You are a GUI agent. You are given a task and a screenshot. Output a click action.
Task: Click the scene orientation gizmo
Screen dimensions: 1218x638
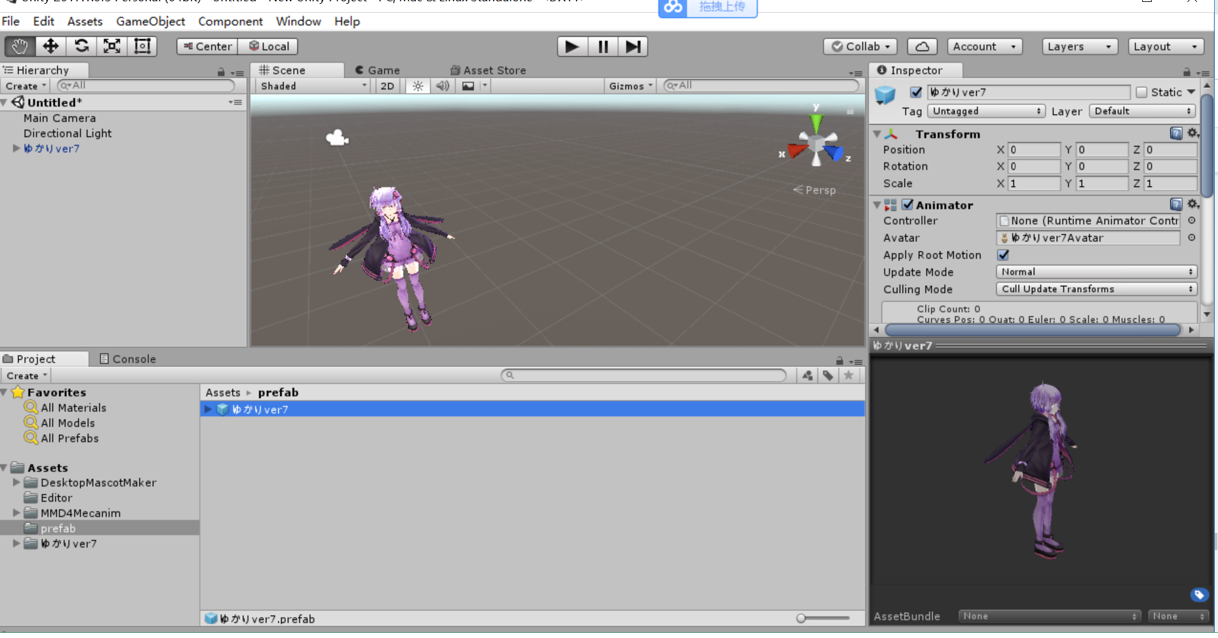(817, 143)
